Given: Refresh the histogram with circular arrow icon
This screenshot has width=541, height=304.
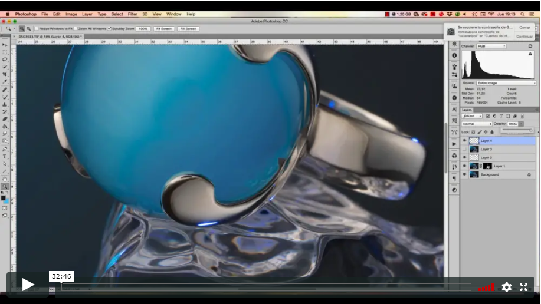Looking at the screenshot, I should [x=530, y=46].
